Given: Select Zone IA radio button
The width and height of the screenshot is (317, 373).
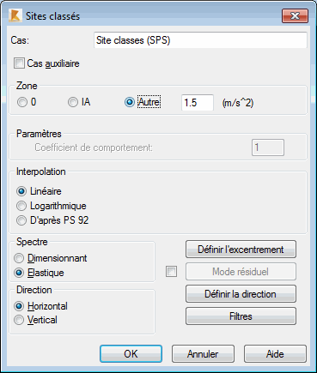Looking at the screenshot, I should 73,102.
